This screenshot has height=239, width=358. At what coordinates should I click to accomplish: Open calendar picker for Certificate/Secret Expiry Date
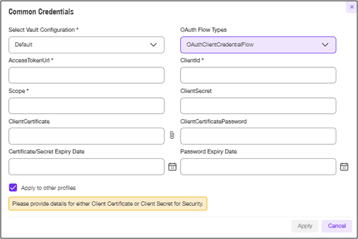[172, 167]
